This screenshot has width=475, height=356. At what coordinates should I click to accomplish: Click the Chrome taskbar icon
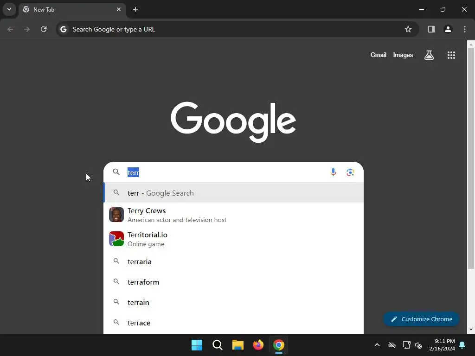279,345
